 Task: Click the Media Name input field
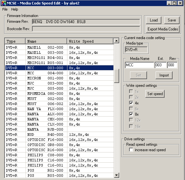click(x=139, y=65)
